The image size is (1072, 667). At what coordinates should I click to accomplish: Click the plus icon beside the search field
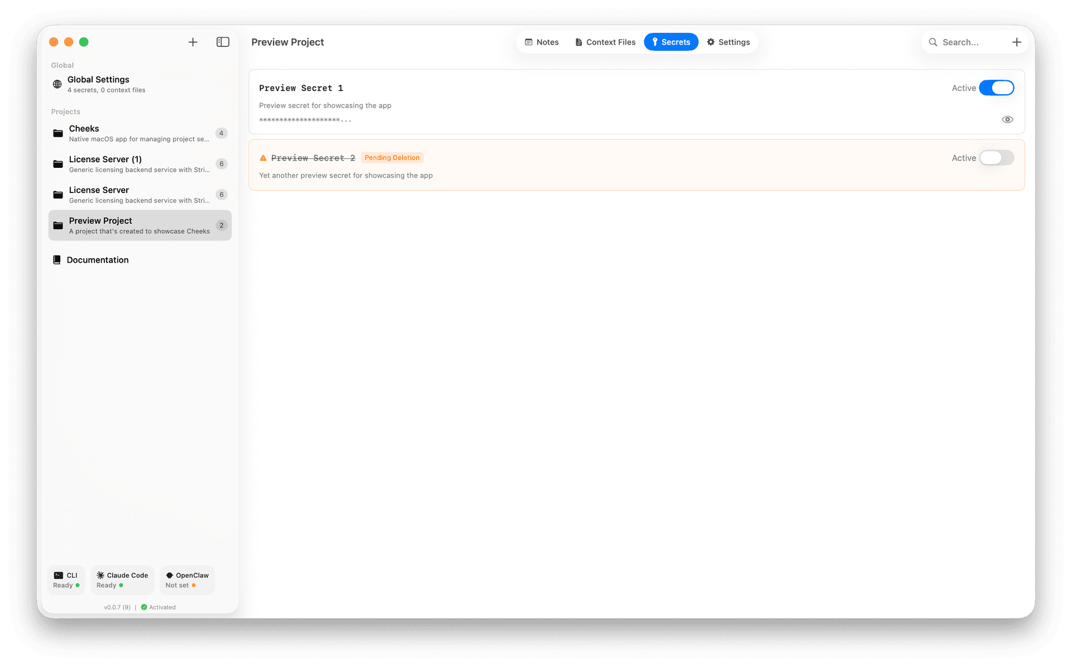point(1016,42)
